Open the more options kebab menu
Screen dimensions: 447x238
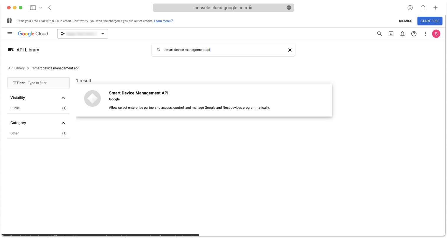[x=425, y=34]
